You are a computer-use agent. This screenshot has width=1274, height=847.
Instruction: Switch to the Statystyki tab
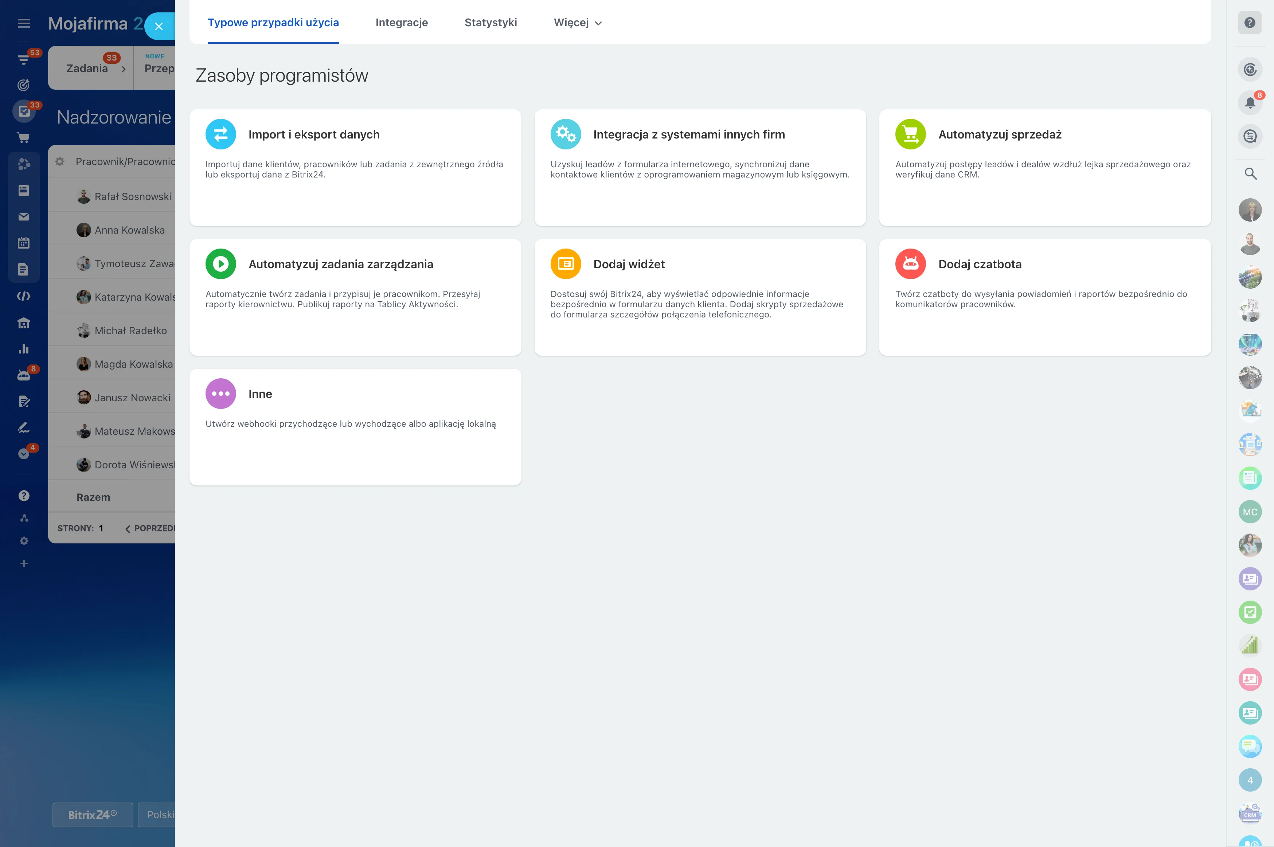(491, 23)
